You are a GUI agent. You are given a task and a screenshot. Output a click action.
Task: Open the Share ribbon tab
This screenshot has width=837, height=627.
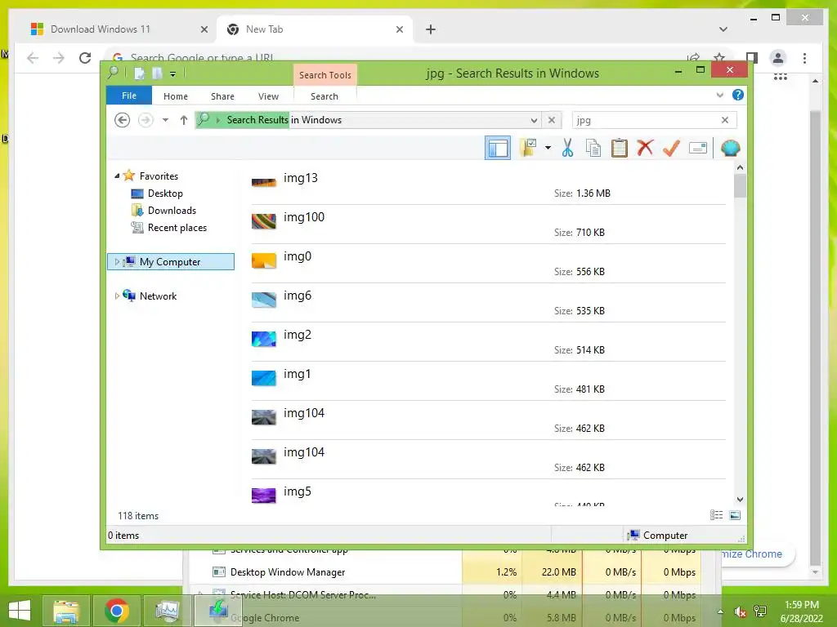pos(222,96)
